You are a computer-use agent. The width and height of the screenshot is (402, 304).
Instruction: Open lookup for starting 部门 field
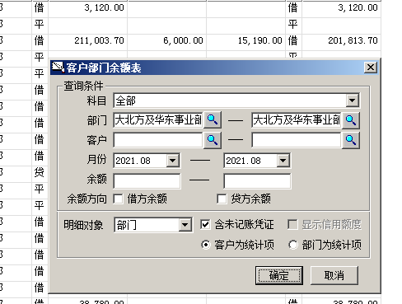tap(213, 120)
